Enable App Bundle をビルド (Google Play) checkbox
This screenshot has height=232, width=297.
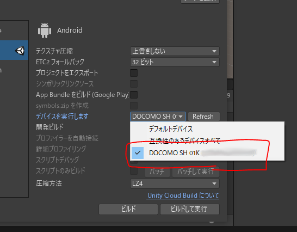click(x=134, y=95)
